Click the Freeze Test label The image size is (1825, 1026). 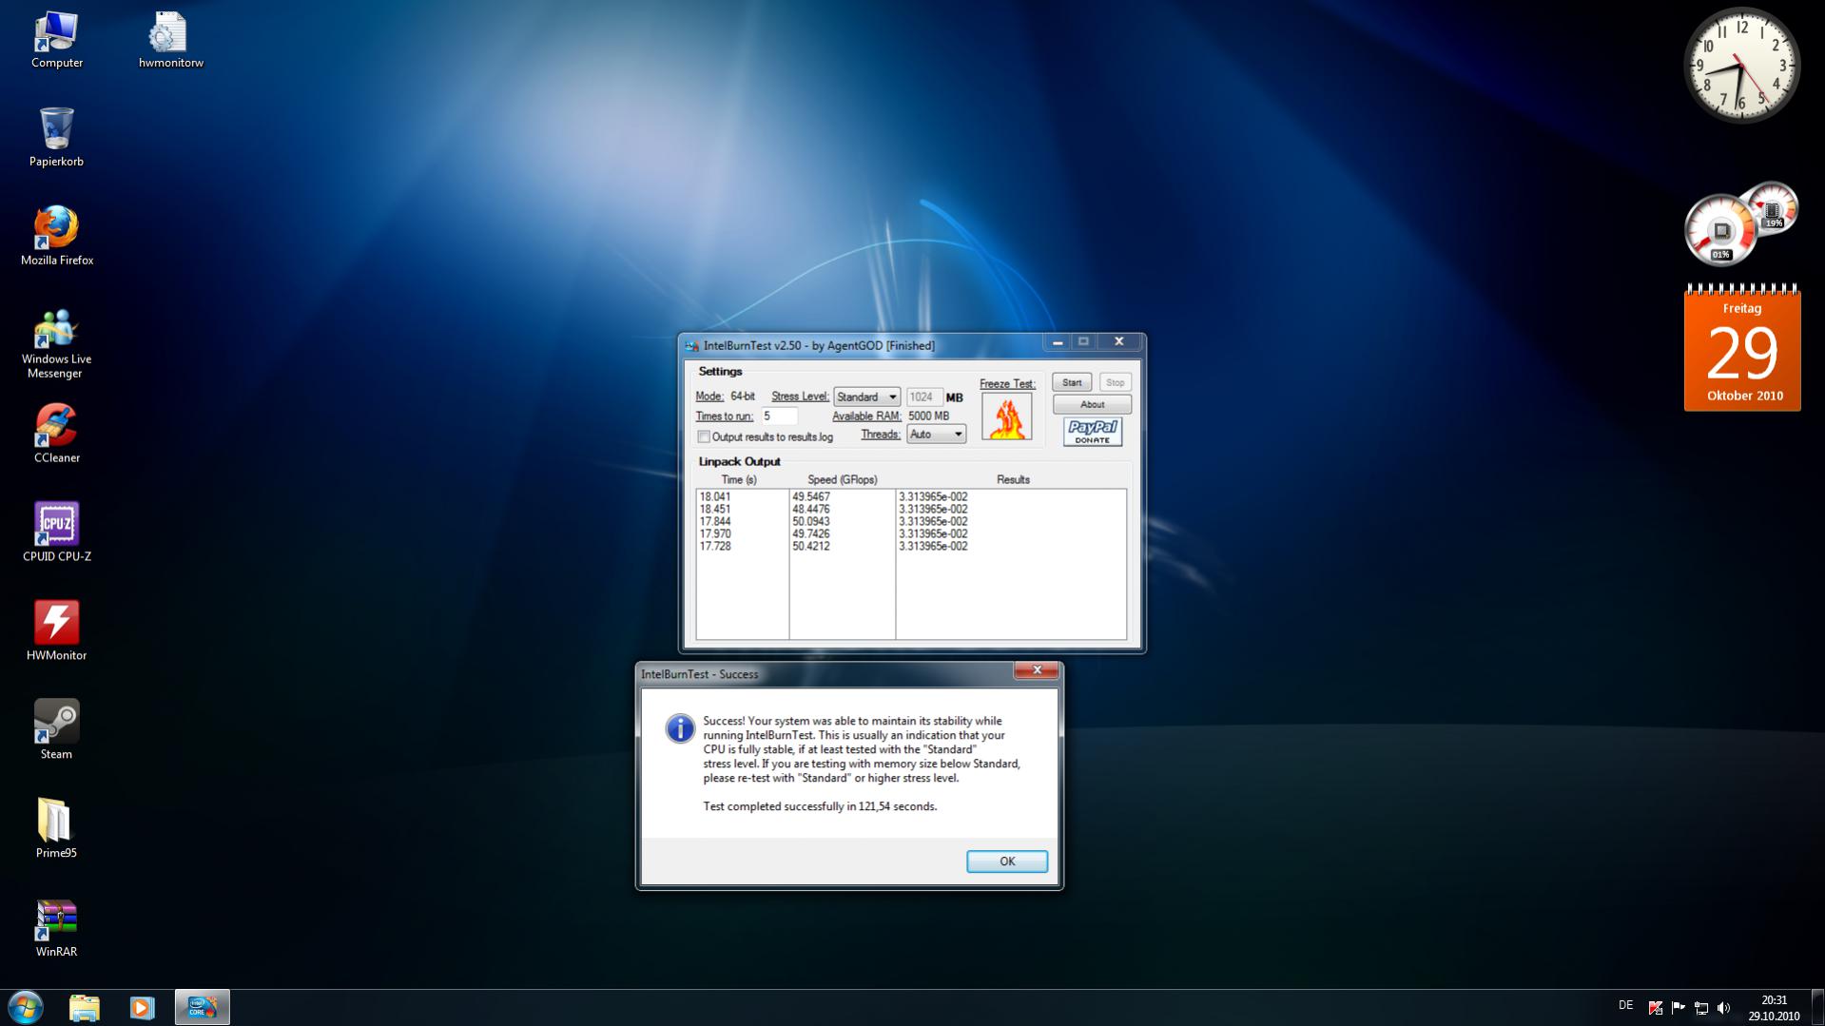(x=1007, y=384)
